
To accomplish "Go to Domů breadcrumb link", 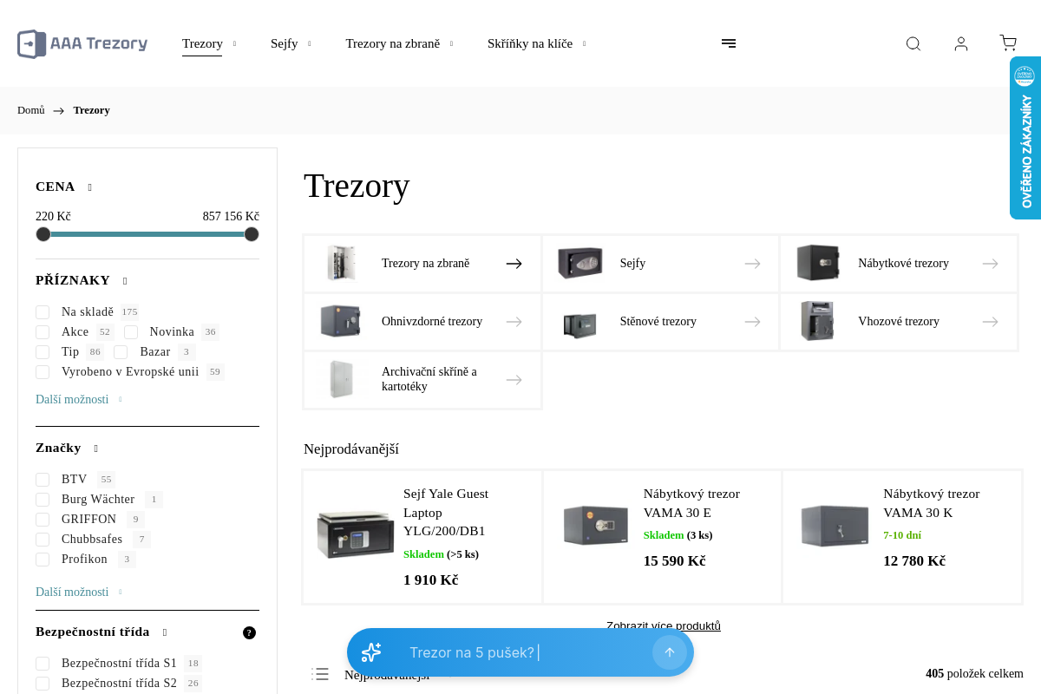I will [31, 110].
